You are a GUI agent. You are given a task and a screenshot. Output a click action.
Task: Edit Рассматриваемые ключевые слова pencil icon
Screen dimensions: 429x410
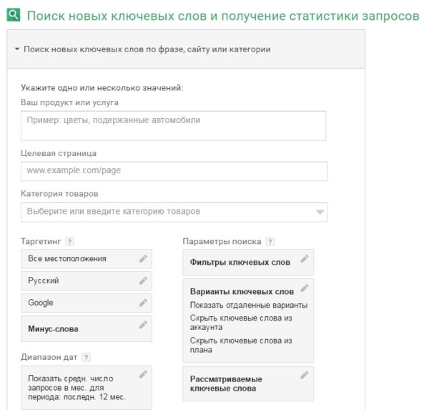pyautogui.click(x=305, y=374)
